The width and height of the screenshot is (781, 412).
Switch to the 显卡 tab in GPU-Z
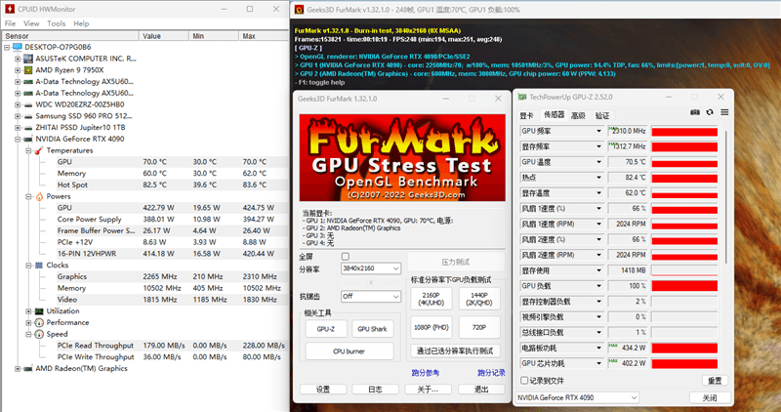pos(527,115)
